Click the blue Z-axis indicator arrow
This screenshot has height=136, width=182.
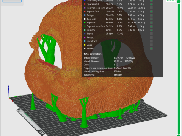coord(8,91)
